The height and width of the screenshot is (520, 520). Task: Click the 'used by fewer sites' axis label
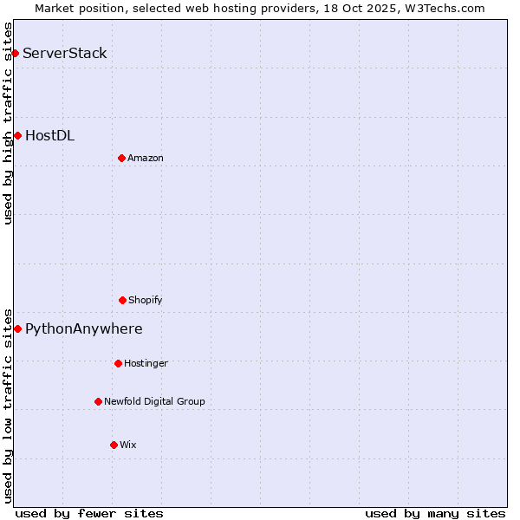(89, 513)
